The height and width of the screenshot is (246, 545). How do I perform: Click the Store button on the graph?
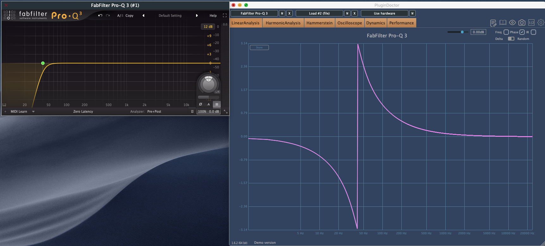click(259, 47)
